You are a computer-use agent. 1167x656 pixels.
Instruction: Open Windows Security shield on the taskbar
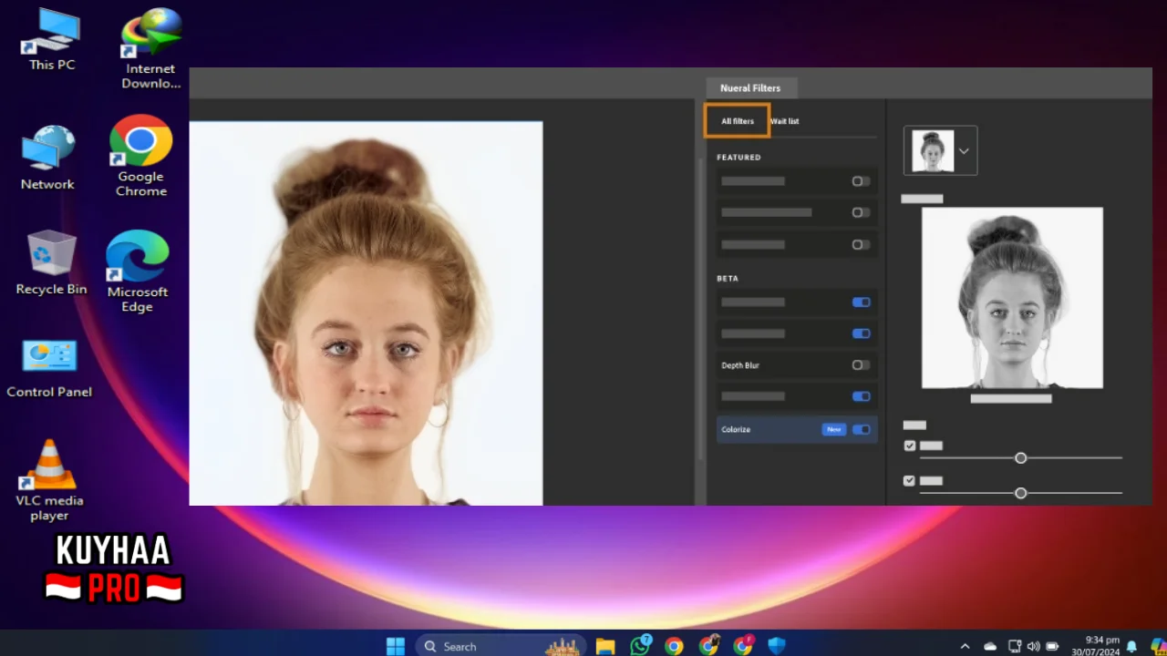777,646
